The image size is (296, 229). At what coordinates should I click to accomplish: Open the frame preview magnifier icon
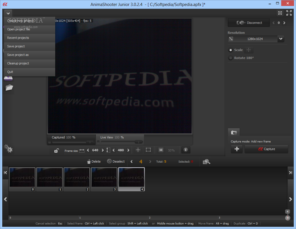(x=207, y=162)
